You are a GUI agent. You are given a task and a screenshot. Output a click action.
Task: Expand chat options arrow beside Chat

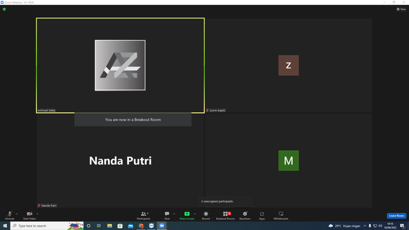click(174, 214)
